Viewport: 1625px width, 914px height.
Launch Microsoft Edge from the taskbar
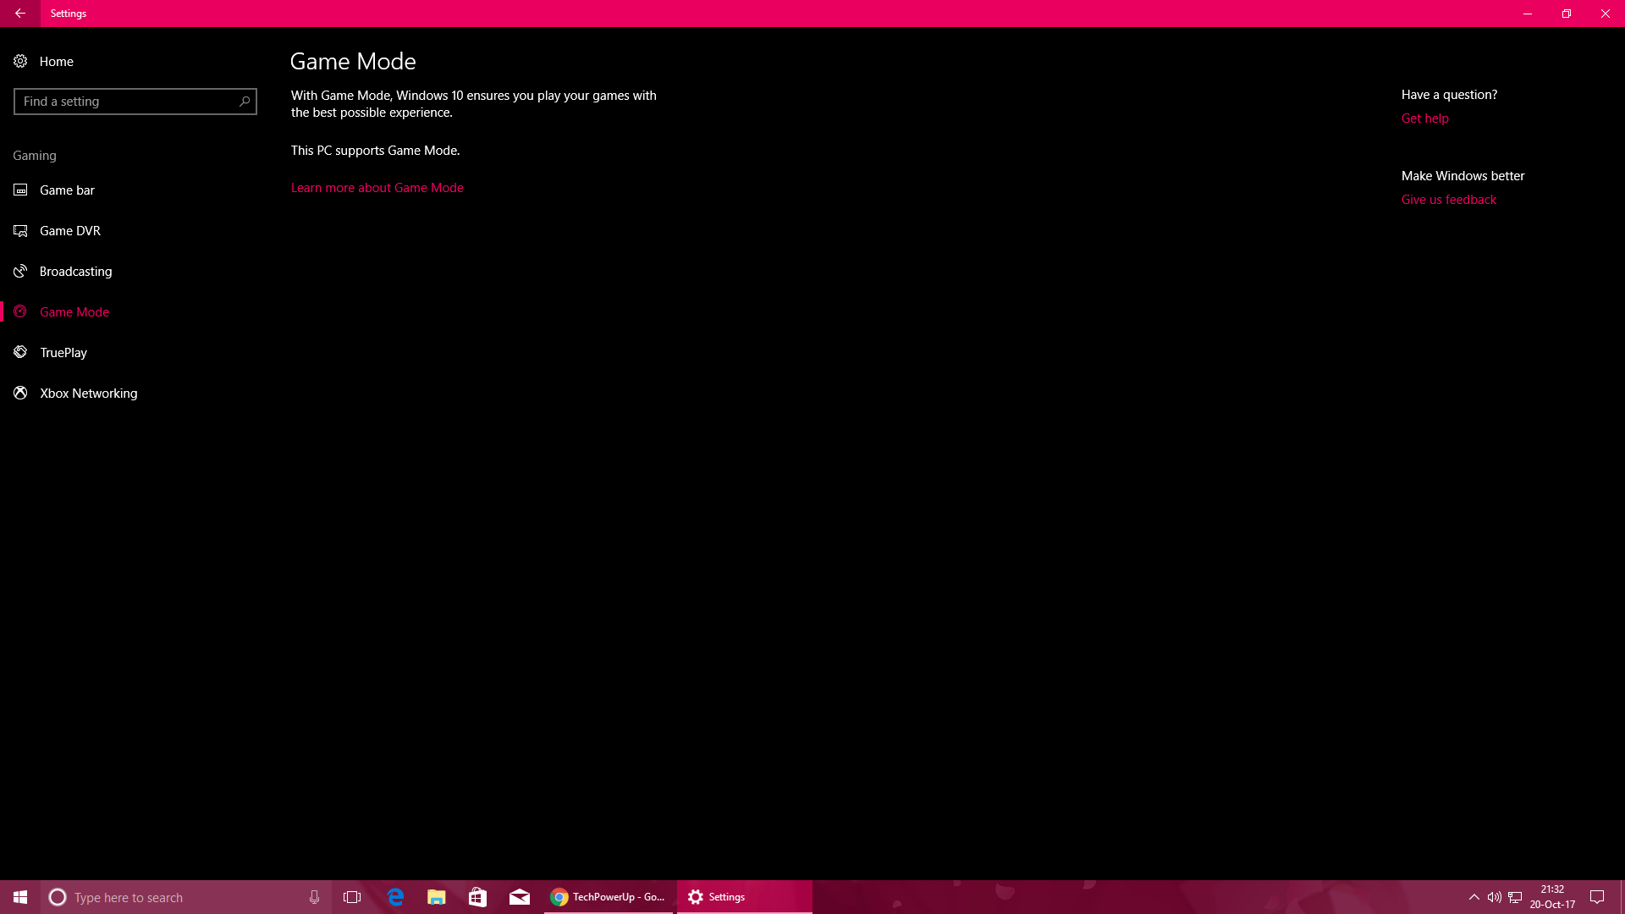[395, 897]
